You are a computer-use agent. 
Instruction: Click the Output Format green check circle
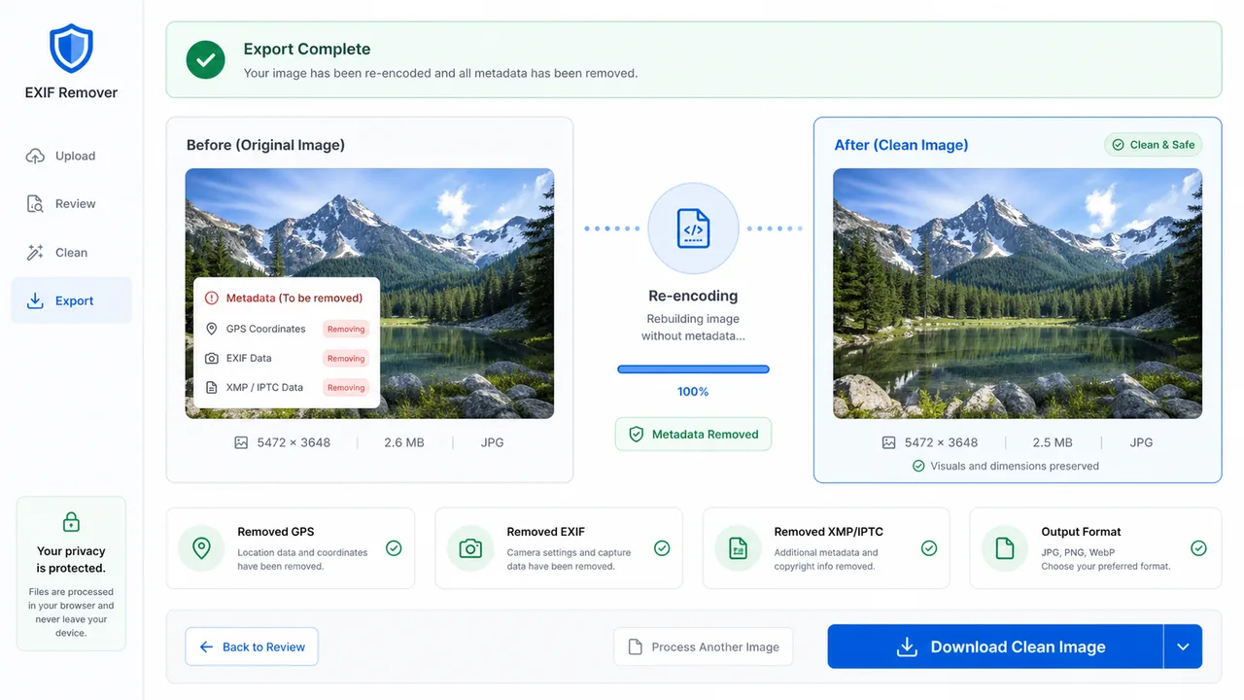tap(1199, 548)
